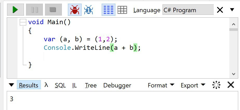
Task: Switch to the Debugger tab
Action: pos(117,85)
